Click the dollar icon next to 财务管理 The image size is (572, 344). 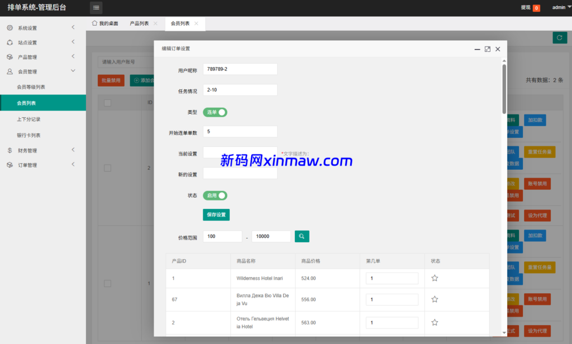[9, 150]
